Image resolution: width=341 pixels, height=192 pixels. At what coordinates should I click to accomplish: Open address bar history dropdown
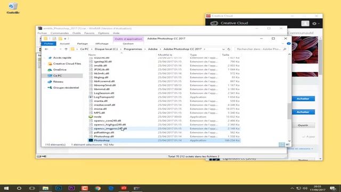(x=223, y=49)
